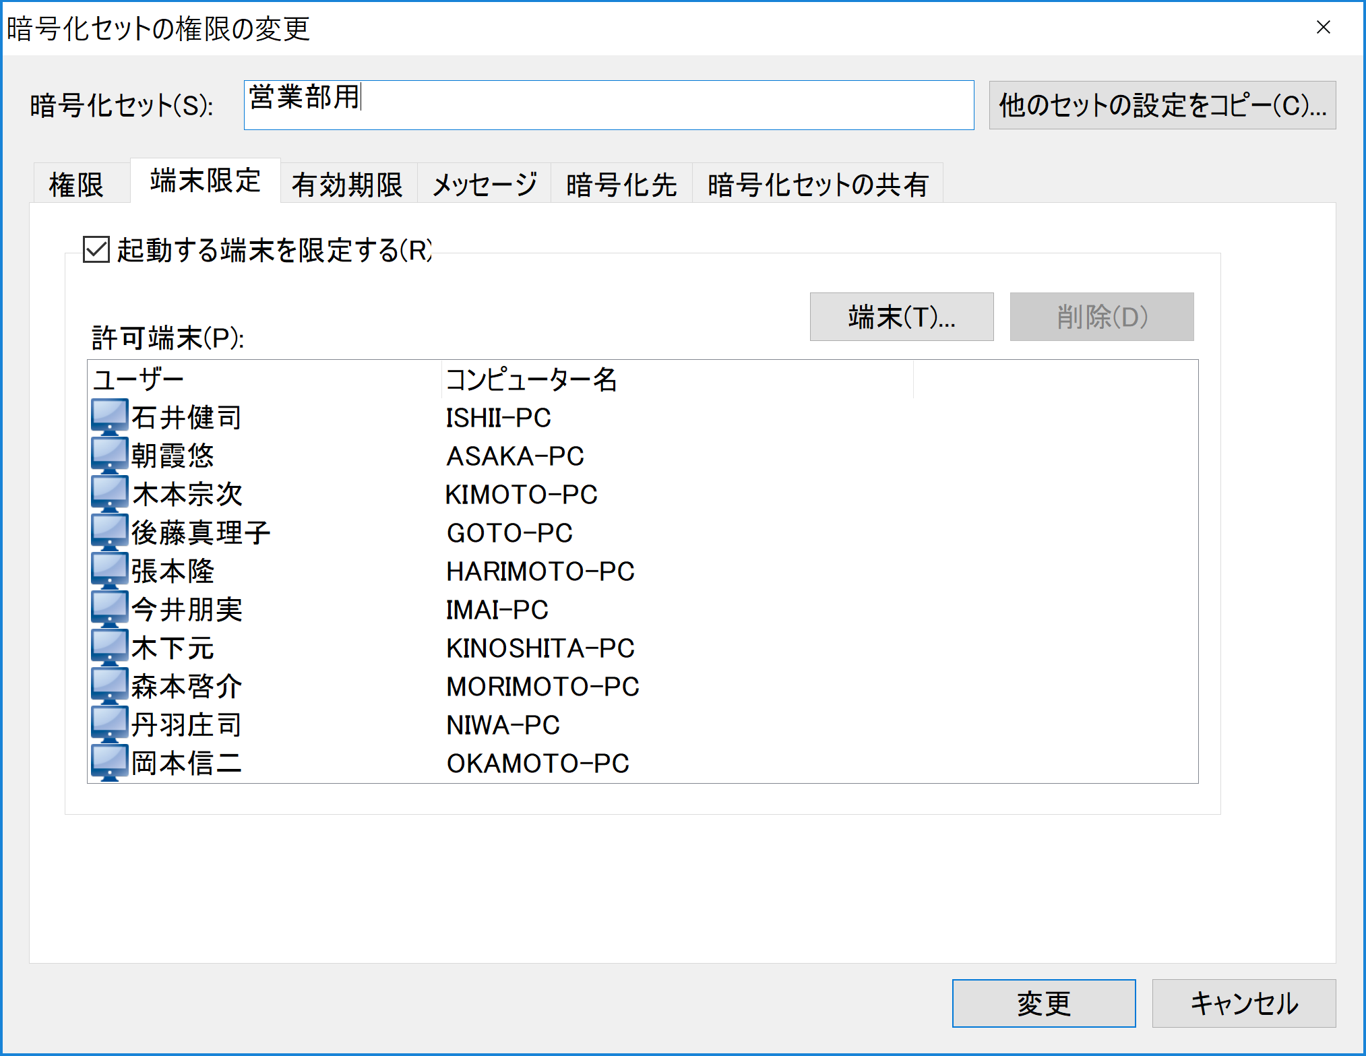
Task: Click the computer icon beside 木本宗次
Action: 109,493
